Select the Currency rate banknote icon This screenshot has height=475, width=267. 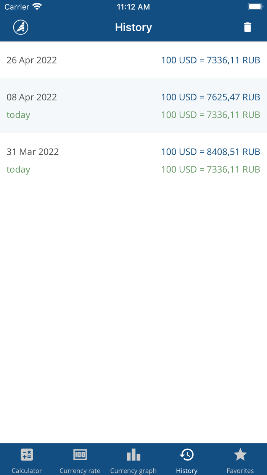[80, 455]
